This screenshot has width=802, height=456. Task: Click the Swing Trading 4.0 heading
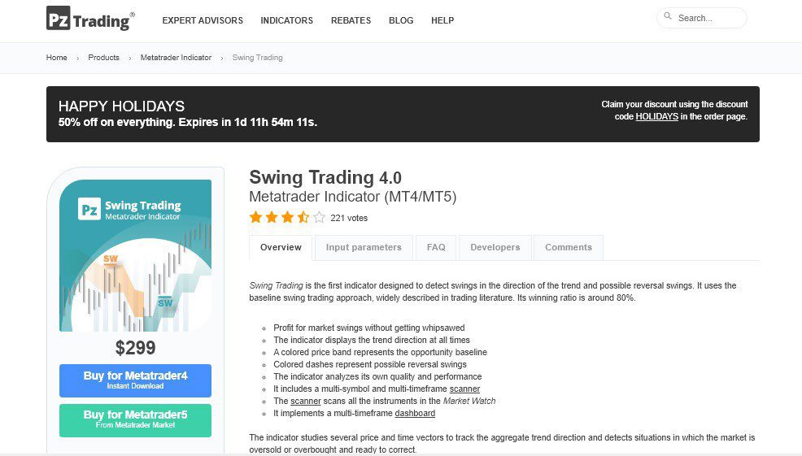pyautogui.click(x=325, y=177)
